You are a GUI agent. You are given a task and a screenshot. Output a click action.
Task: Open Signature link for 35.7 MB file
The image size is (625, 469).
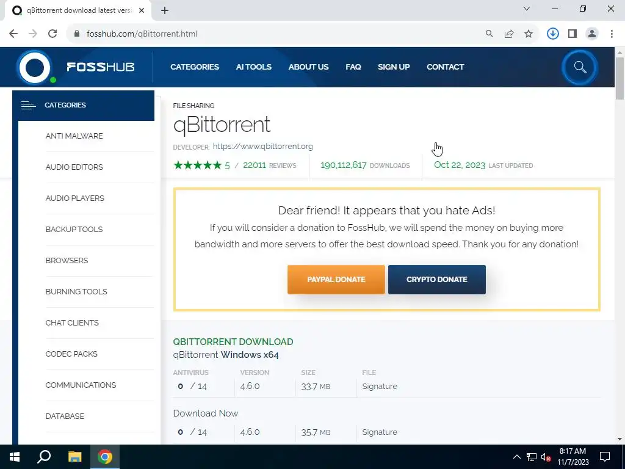click(380, 432)
